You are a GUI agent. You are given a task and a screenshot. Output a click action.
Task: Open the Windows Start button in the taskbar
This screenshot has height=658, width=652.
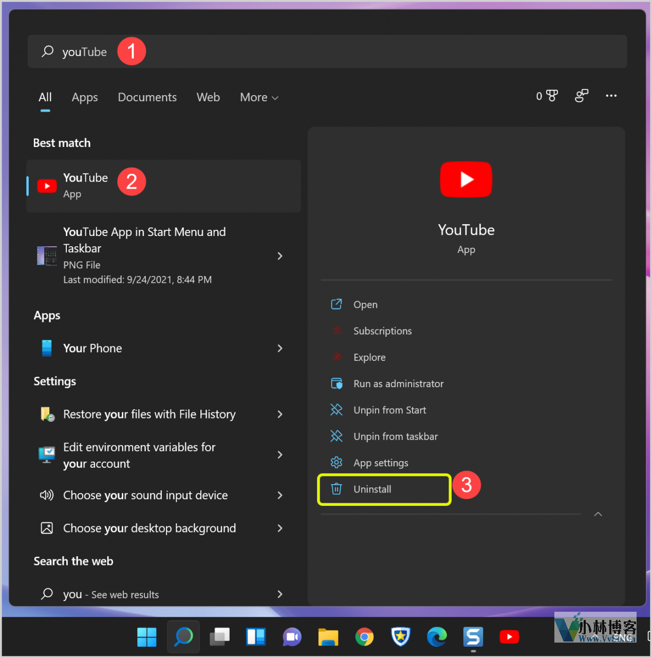pos(147,637)
